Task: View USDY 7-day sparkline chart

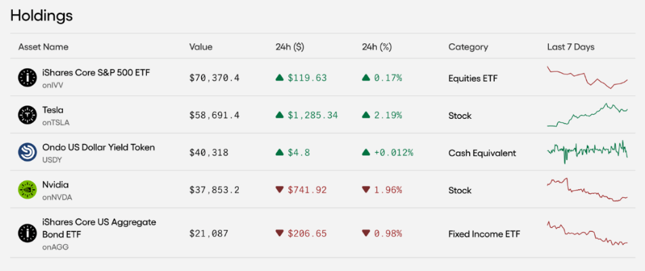Action: click(x=587, y=152)
